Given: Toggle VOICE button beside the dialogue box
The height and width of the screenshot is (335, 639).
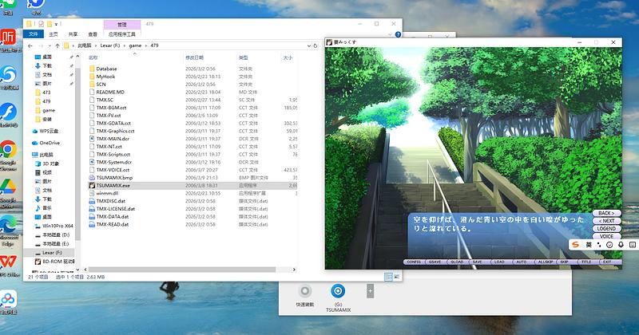Looking at the screenshot, I should click(606, 236).
